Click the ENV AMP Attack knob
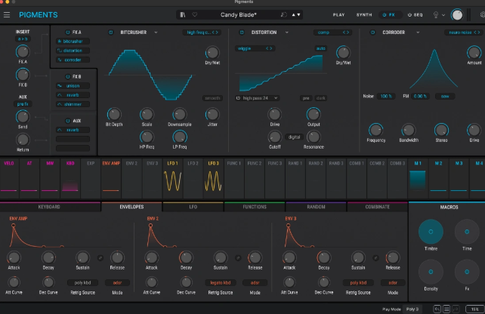This screenshot has width=485, height=314. (15, 257)
